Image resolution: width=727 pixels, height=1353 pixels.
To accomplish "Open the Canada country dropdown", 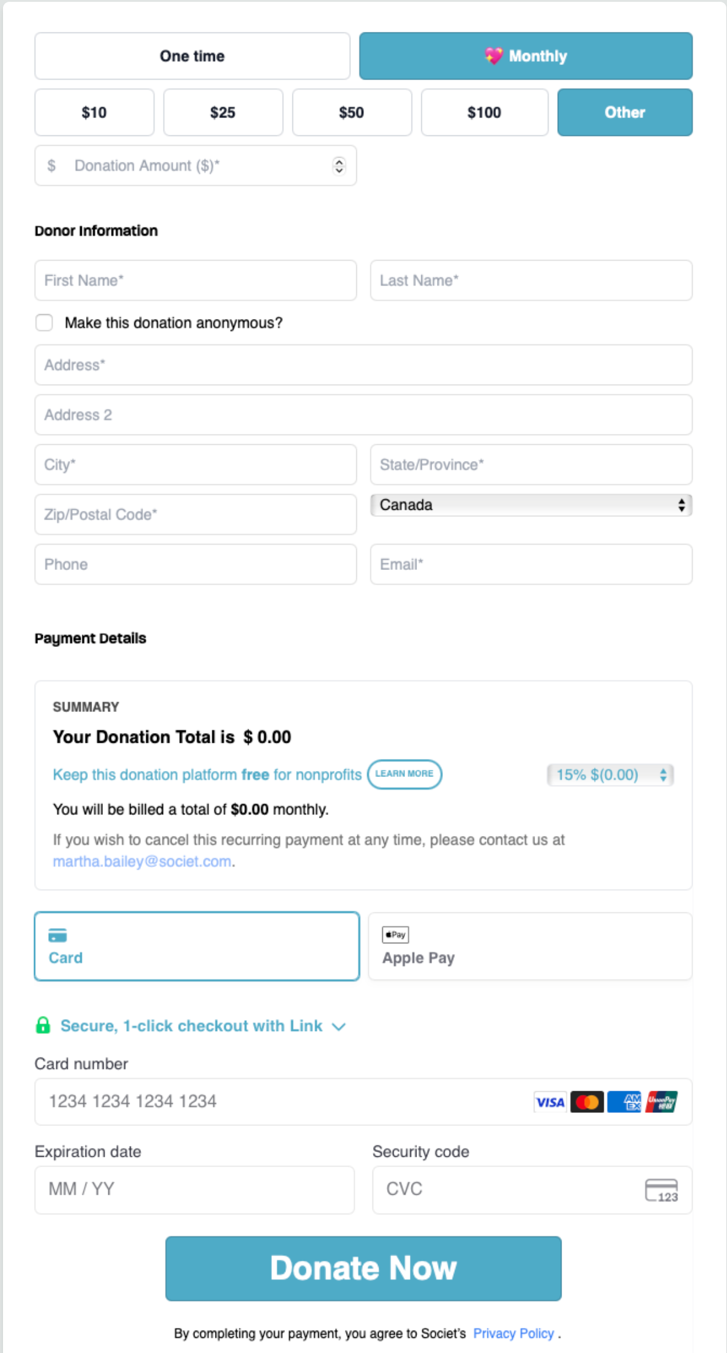I will 531,505.
